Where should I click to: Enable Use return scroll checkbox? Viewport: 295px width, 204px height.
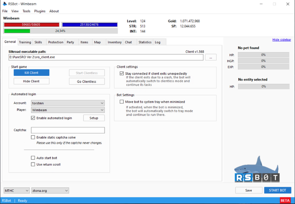pyautogui.click(x=33, y=164)
